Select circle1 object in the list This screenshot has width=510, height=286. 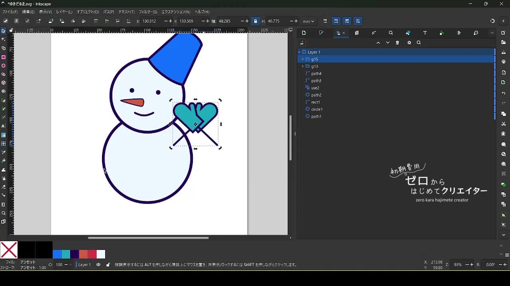pyautogui.click(x=317, y=109)
